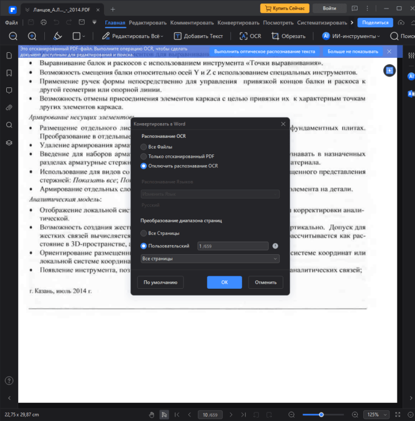Click the print icon
Viewport: 415px width, 421px height.
[44, 22]
